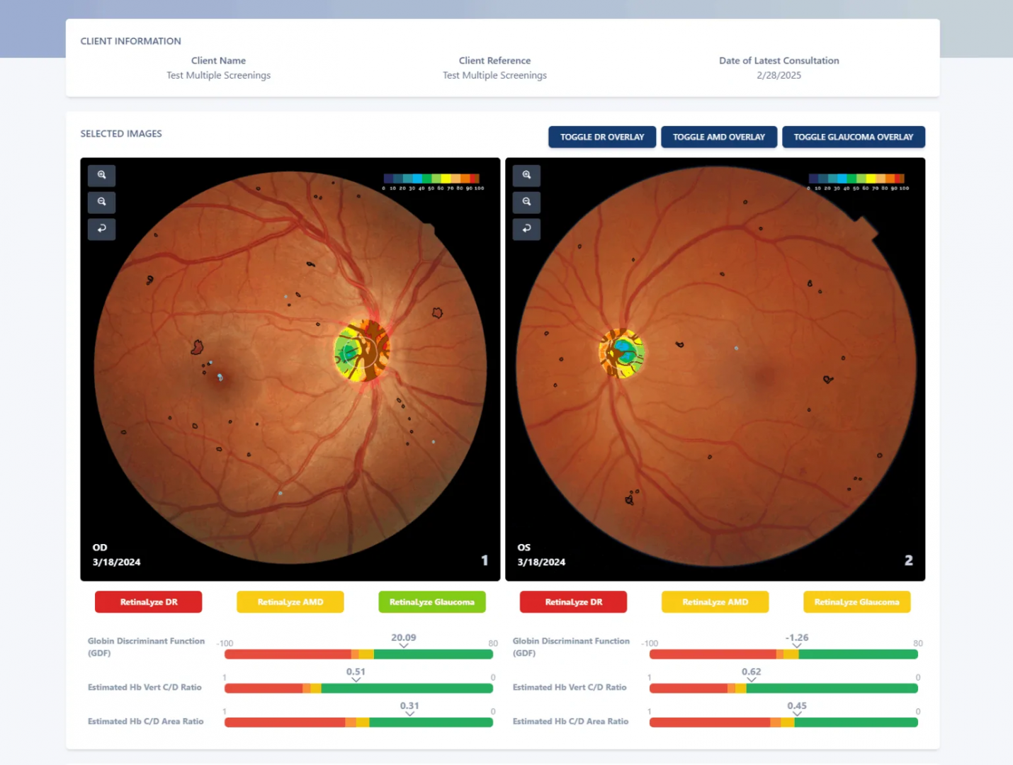Toggle the AMD overlay
This screenshot has height=765, width=1013.
click(718, 137)
